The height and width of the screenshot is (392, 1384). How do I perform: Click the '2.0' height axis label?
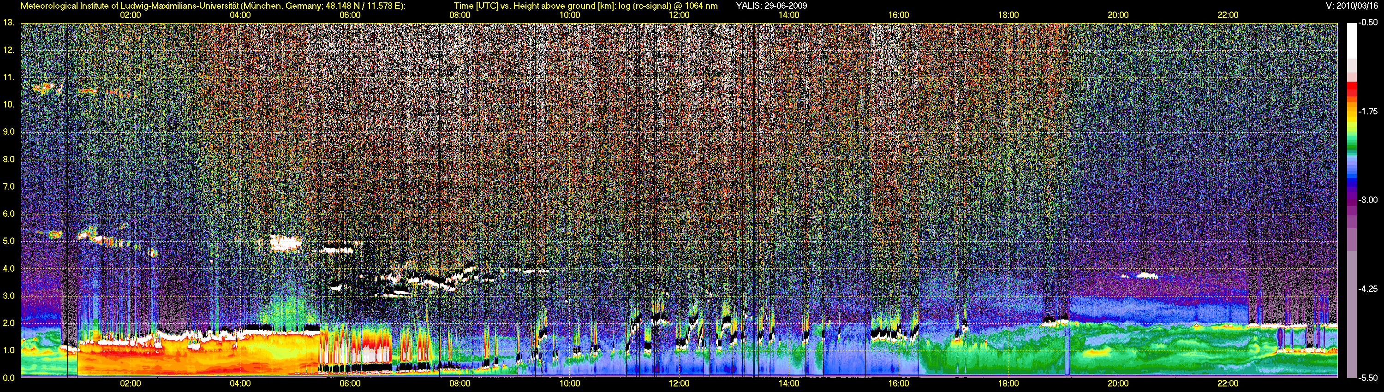click(x=9, y=323)
